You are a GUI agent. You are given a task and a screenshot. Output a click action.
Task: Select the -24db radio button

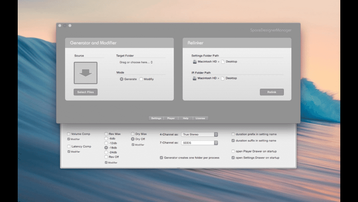pos(106,153)
